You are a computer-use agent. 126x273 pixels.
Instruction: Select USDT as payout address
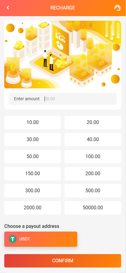pyautogui.click(x=41, y=239)
